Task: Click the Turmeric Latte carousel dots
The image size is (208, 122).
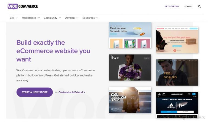Action: pos(130,36)
